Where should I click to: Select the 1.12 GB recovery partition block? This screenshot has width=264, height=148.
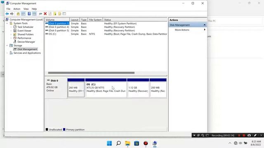point(138,88)
